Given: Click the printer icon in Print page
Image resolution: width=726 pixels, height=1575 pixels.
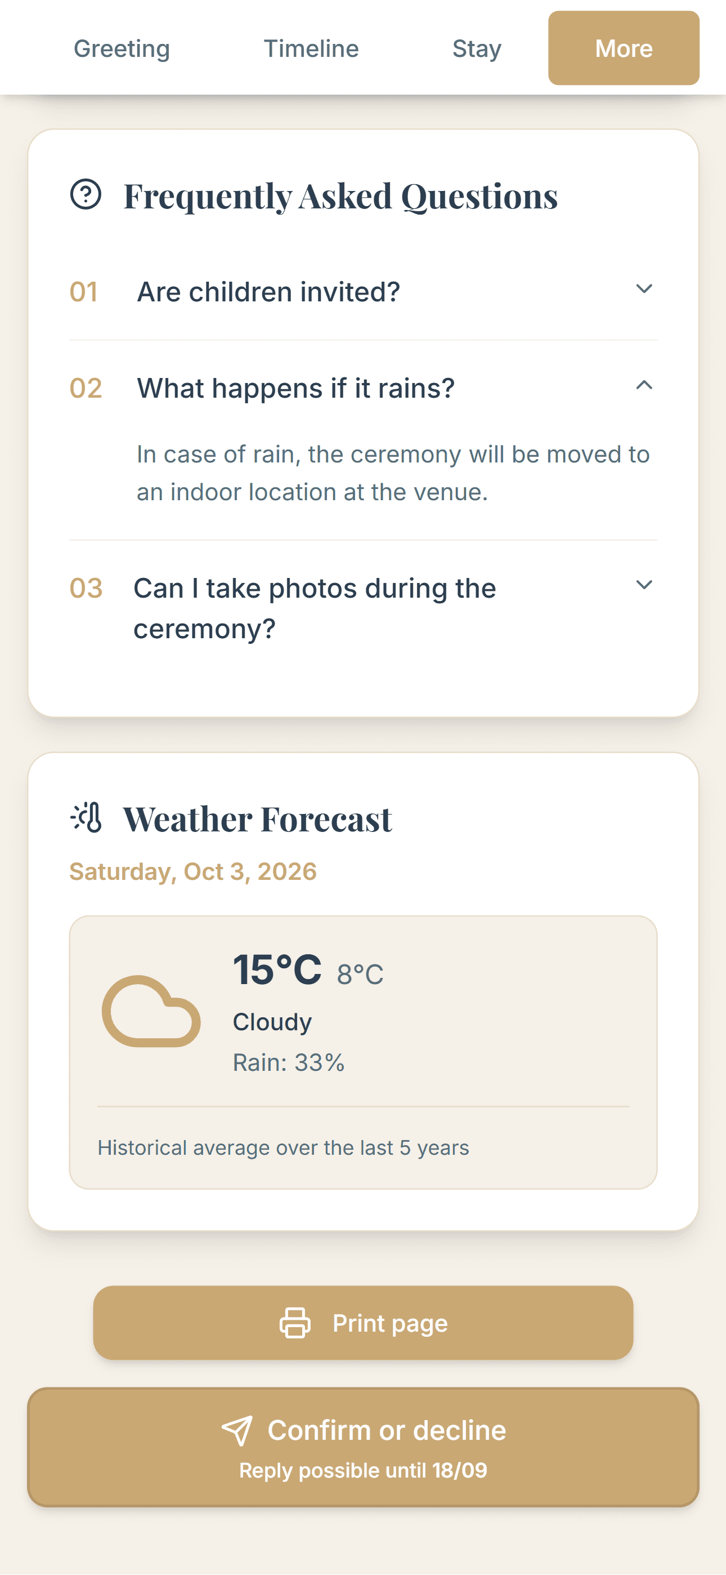Looking at the screenshot, I should [295, 1323].
